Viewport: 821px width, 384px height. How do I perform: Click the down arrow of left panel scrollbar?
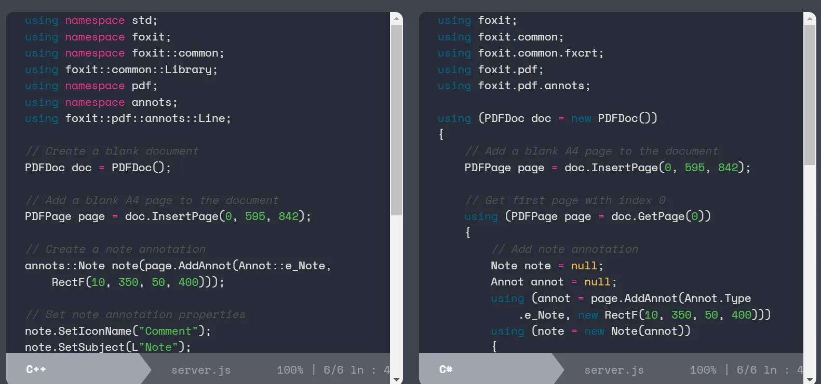pos(396,379)
